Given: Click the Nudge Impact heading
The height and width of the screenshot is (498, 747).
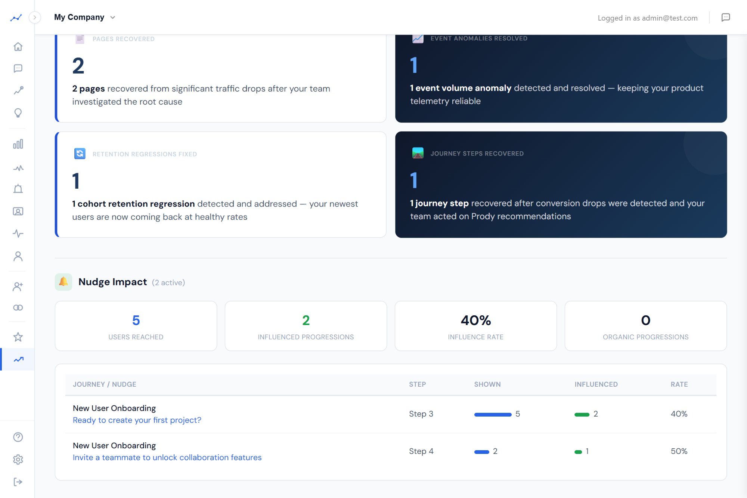Looking at the screenshot, I should [112, 282].
